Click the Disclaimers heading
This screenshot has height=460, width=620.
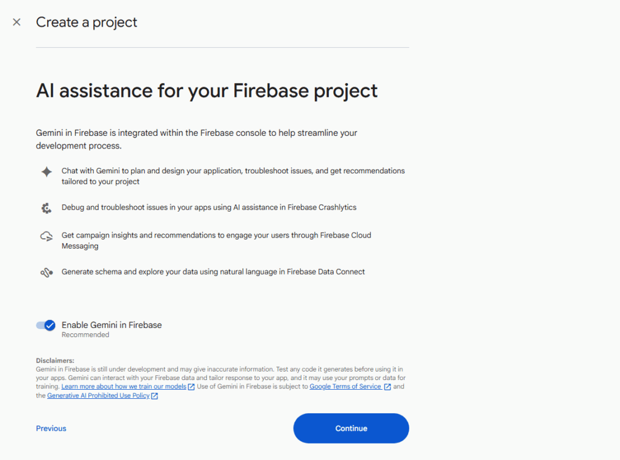55,361
